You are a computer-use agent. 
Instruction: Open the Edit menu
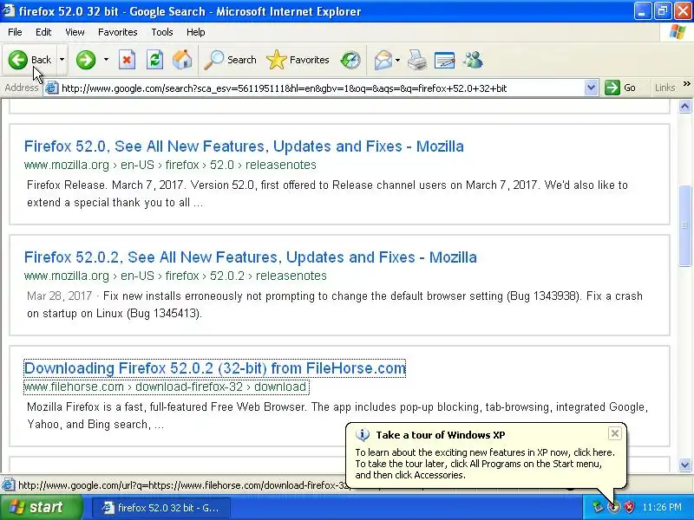(43, 32)
